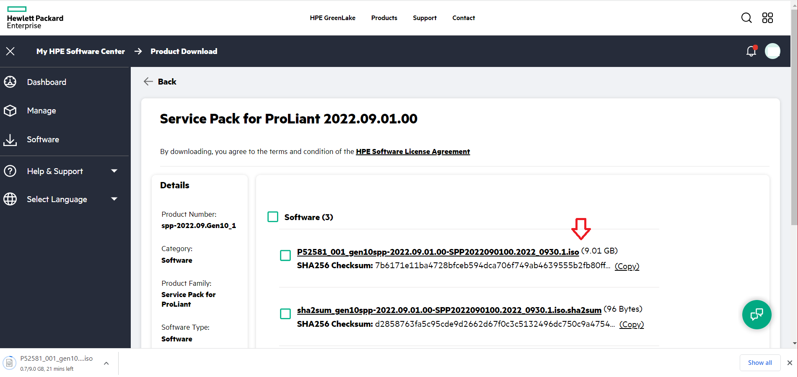
Task: Click the downloading ISO file icon
Action: [x=9, y=363]
